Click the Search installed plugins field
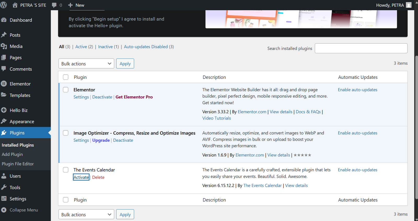This screenshot has width=418, height=221. coord(361,48)
